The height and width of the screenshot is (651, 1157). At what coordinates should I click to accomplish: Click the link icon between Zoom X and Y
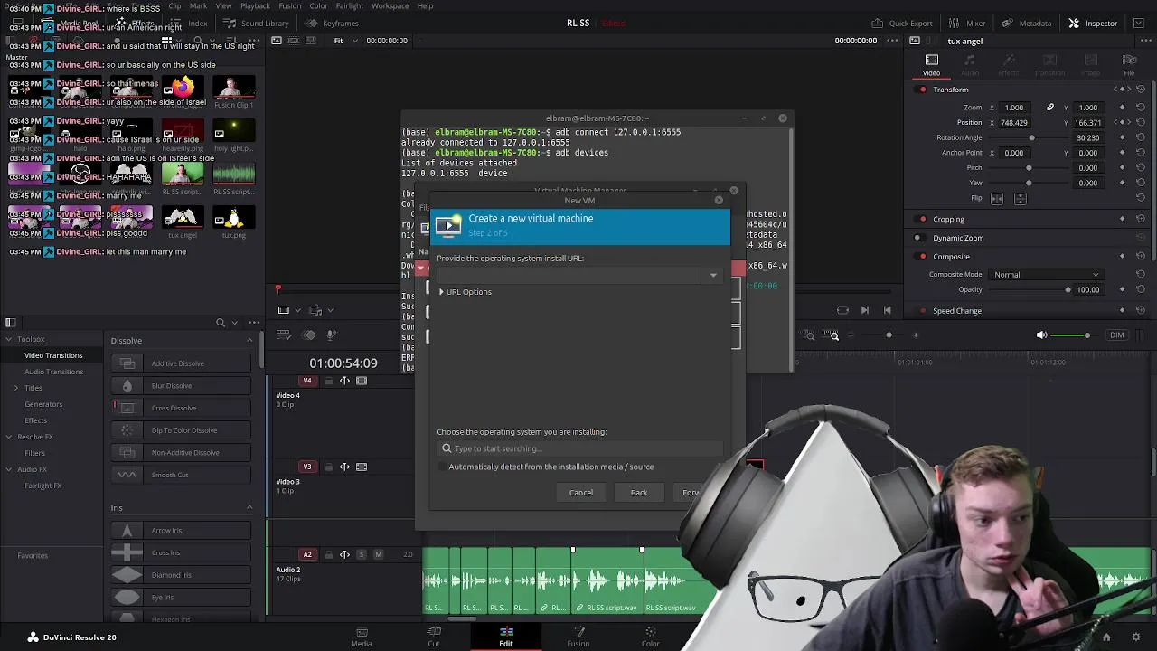tap(1049, 108)
